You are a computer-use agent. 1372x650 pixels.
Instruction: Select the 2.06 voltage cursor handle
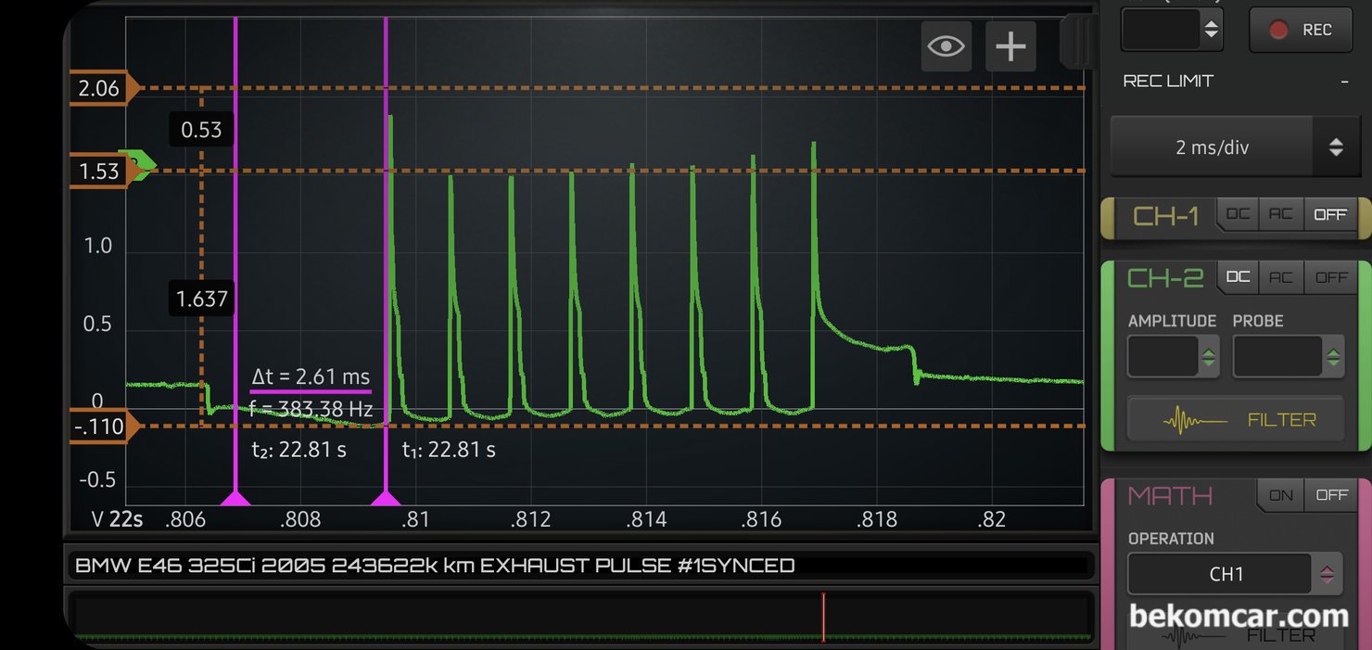(x=102, y=88)
